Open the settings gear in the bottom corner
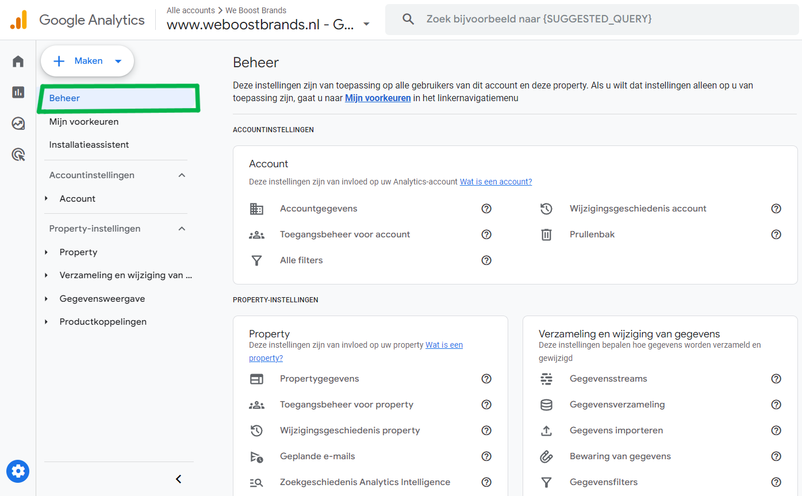This screenshot has width=802, height=496. (x=18, y=471)
